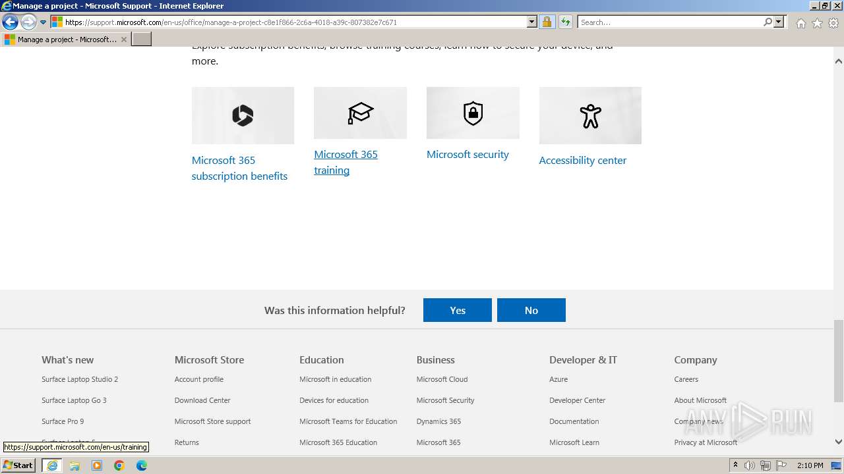Open Surface Laptop Go 3 link

[74, 400]
